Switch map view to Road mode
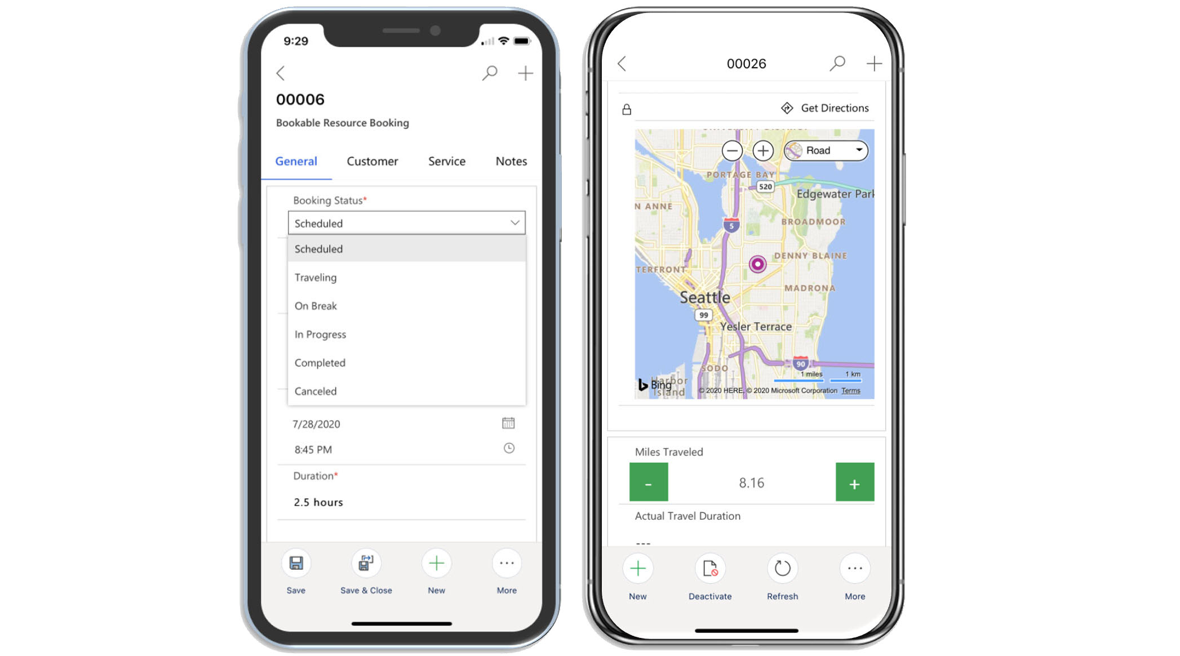 point(825,150)
